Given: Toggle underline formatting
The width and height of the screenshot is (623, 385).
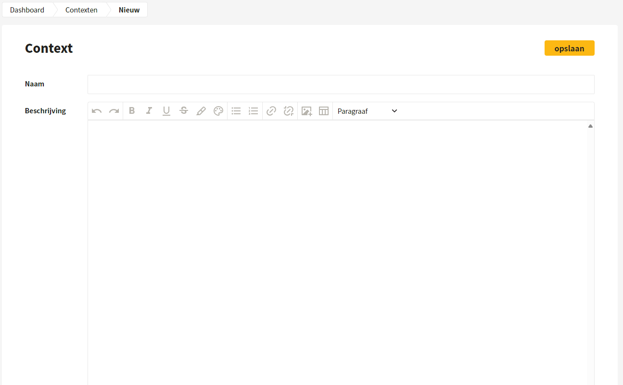Looking at the screenshot, I should tap(166, 111).
